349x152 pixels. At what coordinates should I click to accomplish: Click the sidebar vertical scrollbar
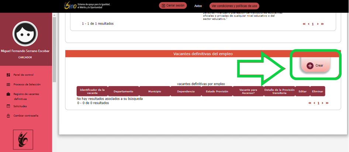(55, 48)
